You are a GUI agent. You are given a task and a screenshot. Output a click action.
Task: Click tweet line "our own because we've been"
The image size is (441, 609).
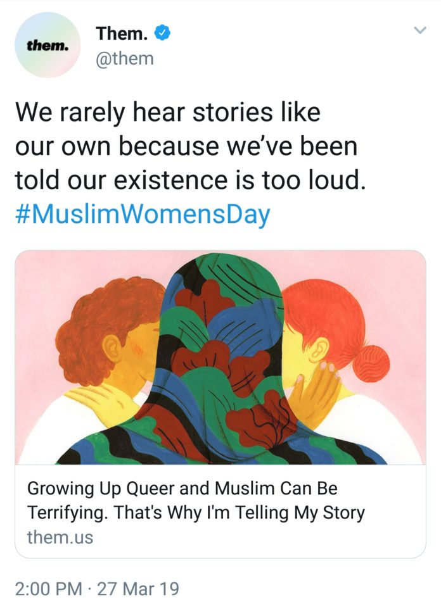click(x=186, y=146)
